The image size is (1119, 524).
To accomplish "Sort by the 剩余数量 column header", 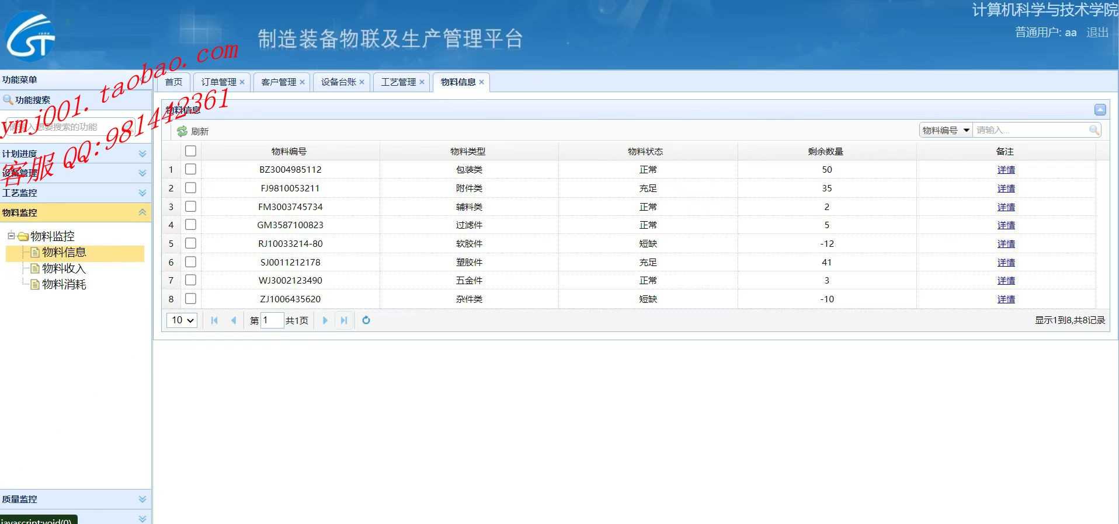I will tap(826, 151).
